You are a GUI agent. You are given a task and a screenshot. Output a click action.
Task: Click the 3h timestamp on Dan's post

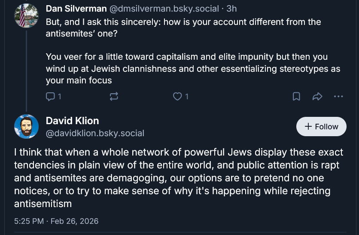pyautogui.click(x=231, y=9)
